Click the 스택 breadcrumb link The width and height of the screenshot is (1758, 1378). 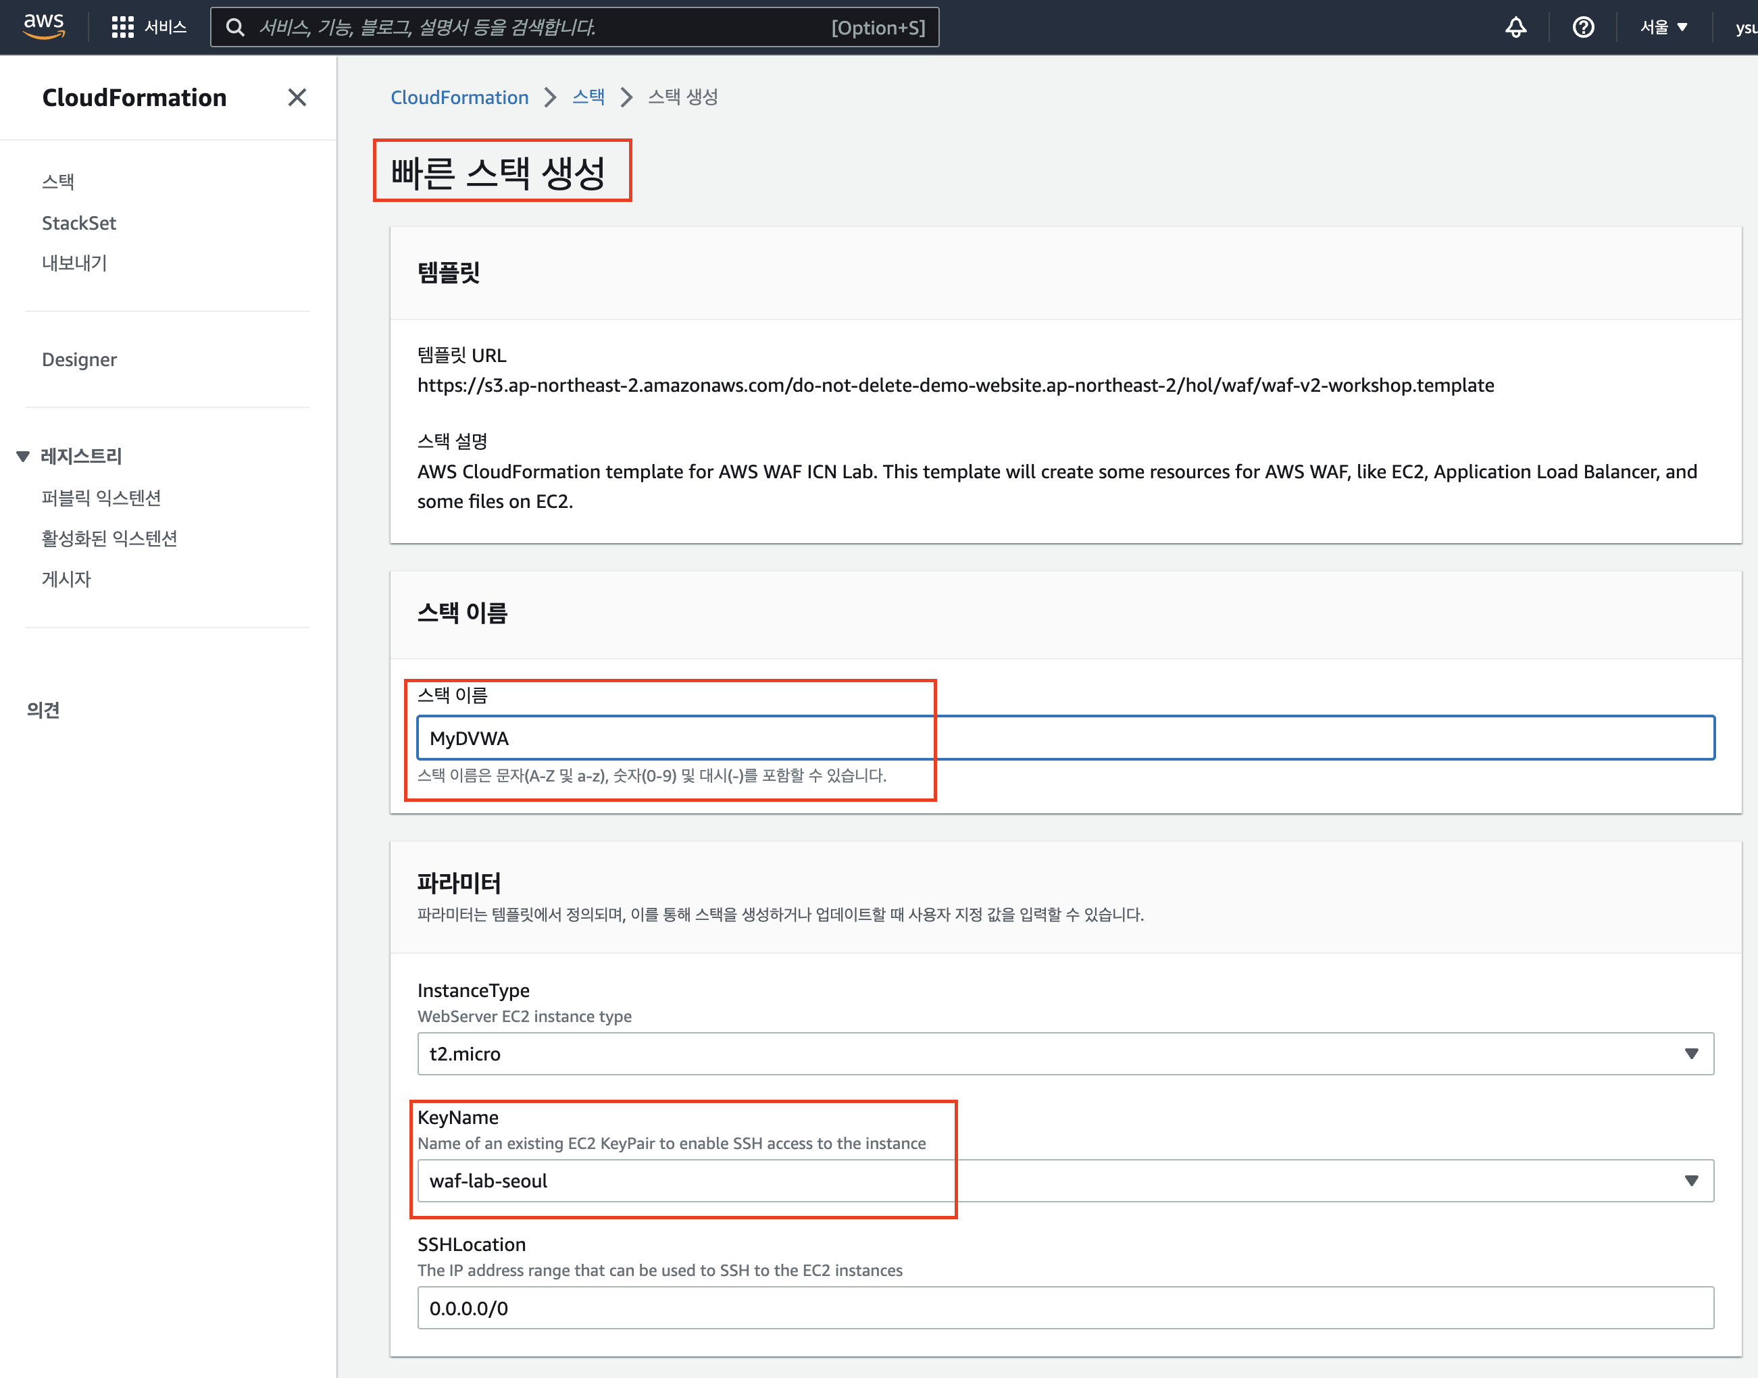(588, 98)
